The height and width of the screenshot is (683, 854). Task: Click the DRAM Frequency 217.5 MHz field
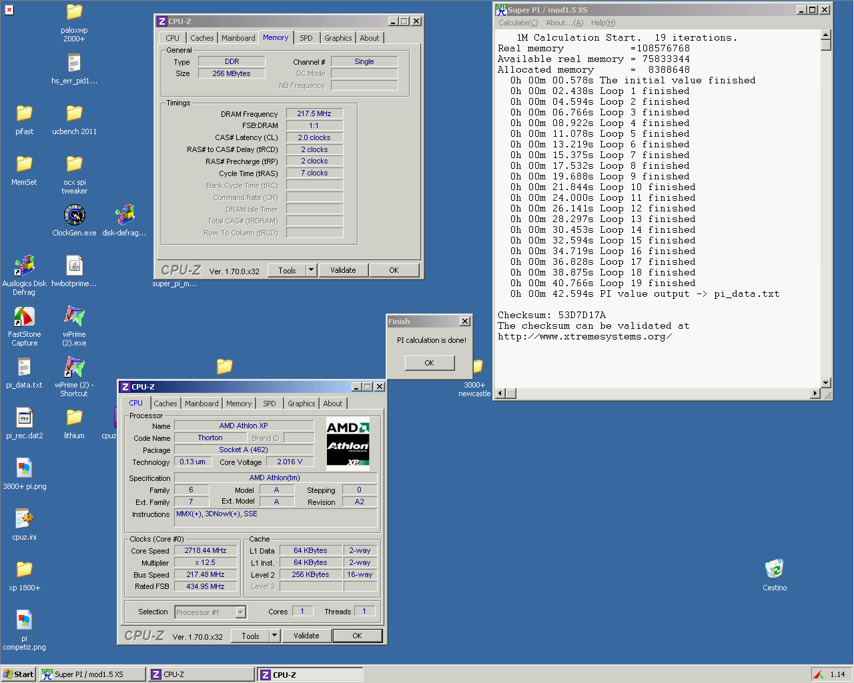click(314, 113)
